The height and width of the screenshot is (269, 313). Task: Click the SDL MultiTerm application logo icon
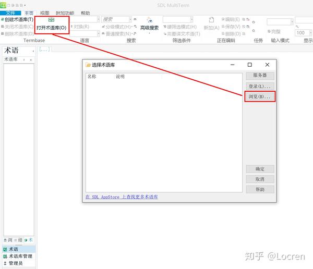(x=3, y=5)
